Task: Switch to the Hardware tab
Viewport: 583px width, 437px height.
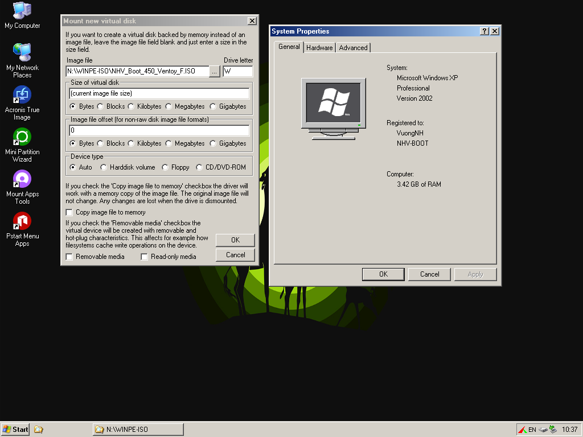Action: coord(319,48)
